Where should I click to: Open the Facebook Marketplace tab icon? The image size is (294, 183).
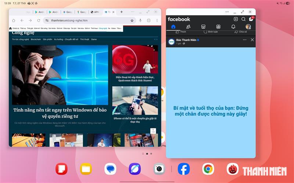pyautogui.click(x=203, y=27)
